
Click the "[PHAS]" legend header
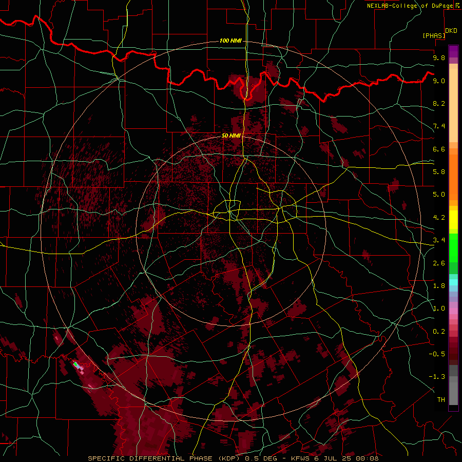pos(434,35)
